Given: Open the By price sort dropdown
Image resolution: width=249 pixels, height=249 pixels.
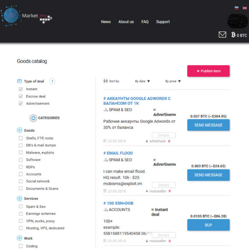Looking at the screenshot, I should 173,81.
